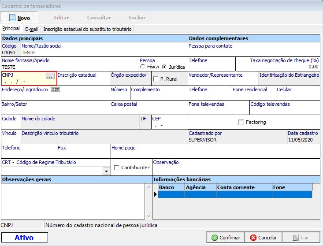Switch to the E-mail tab
Screen dimensions: 323x246
pos(31,29)
